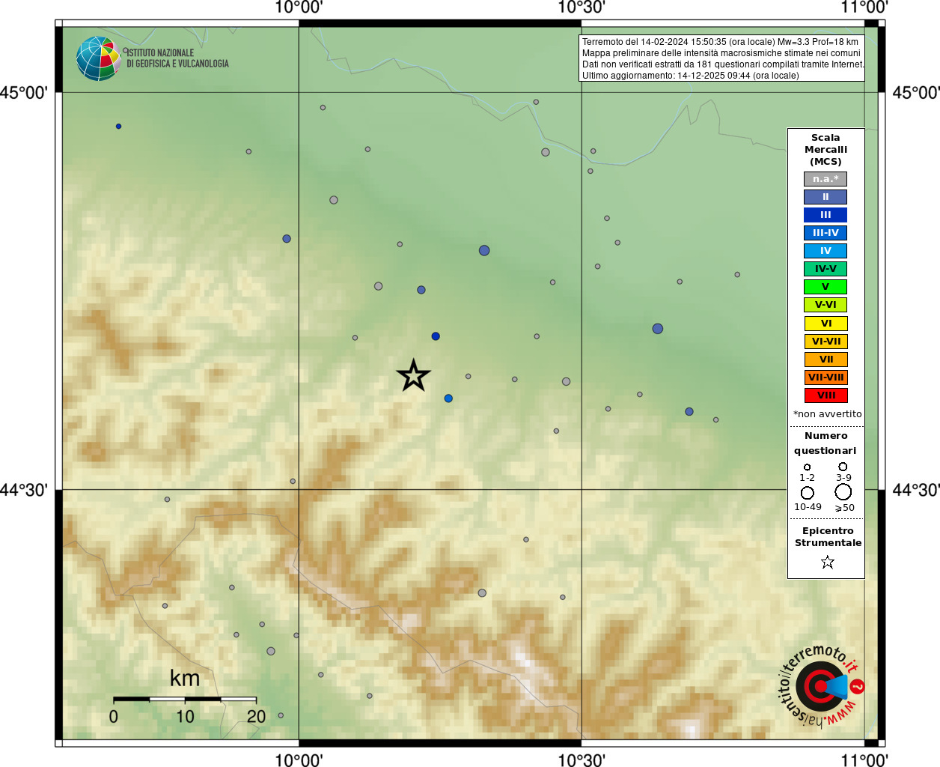
Task: Click the INGV globe logo
Action: [98, 58]
